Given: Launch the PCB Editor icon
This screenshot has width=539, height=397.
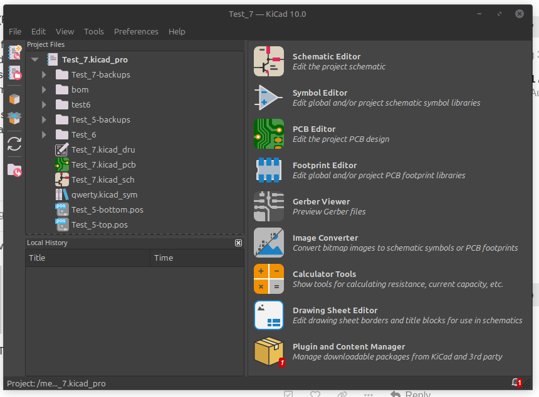Looking at the screenshot, I should click(269, 134).
